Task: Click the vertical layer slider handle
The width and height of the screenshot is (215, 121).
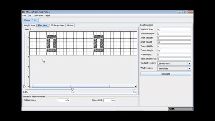Action: point(25,87)
